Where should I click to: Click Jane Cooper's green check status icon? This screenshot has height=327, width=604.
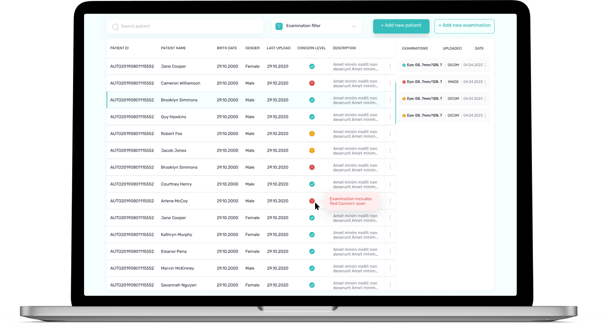click(x=312, y=67)
